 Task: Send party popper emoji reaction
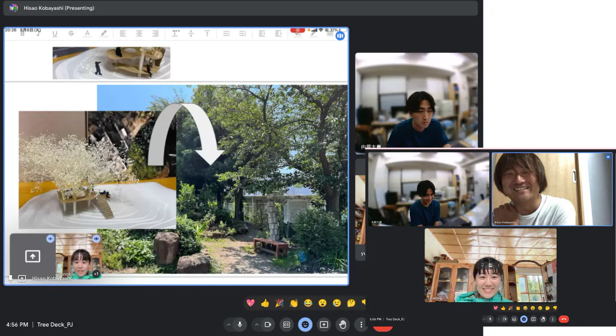click(279, 303)
